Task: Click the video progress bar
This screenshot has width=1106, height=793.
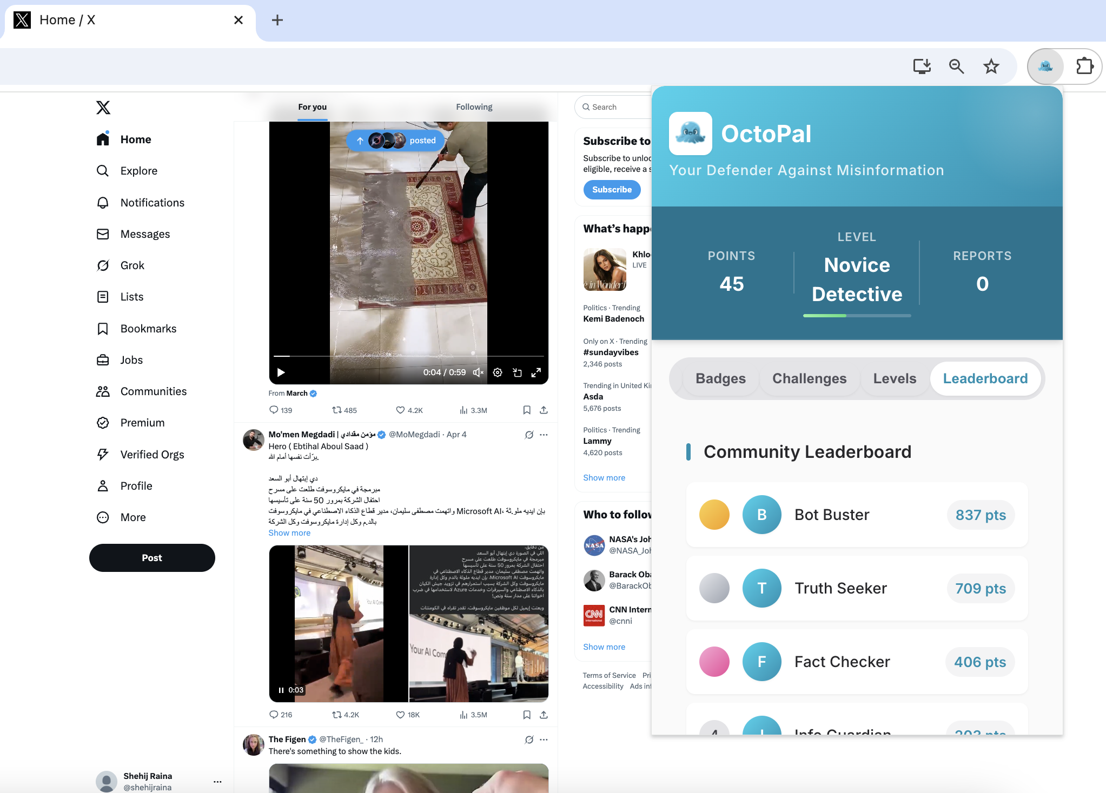Action: pyautogui.click(x=408, y=356)
